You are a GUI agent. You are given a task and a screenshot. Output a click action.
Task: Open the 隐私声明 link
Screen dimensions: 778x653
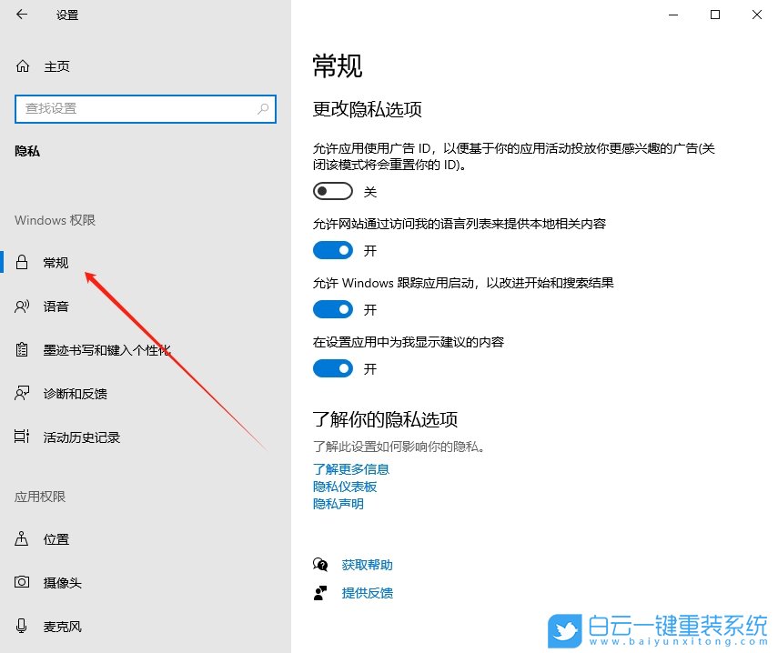tap(338, 504)
